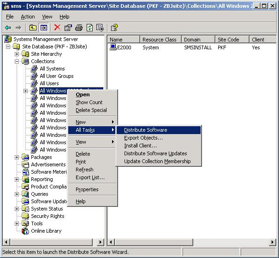Collapse the Site Database (PKF - ZBJsite) node
The height and width of the screenshot is (258, 279).
pyautogui.click(x=8, y=47)
